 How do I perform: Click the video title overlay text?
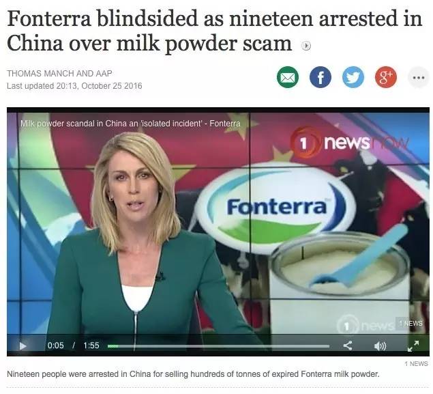point(130,124)
